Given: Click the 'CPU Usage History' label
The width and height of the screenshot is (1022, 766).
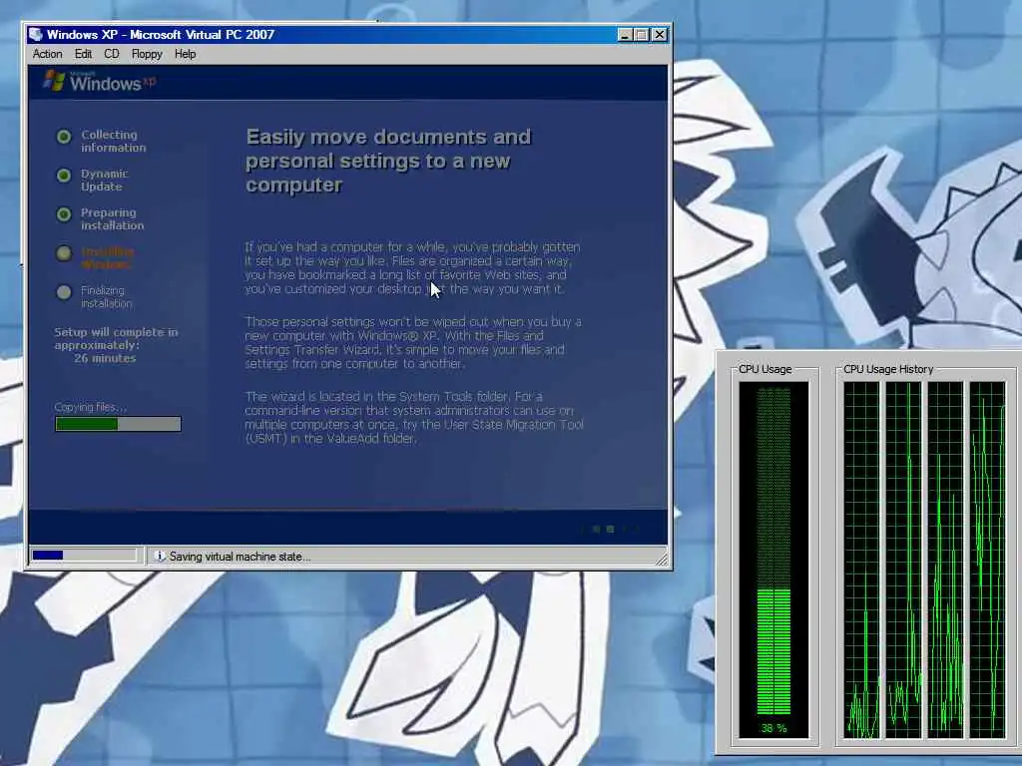Looking at the screenshot, I should click(888, 369).
